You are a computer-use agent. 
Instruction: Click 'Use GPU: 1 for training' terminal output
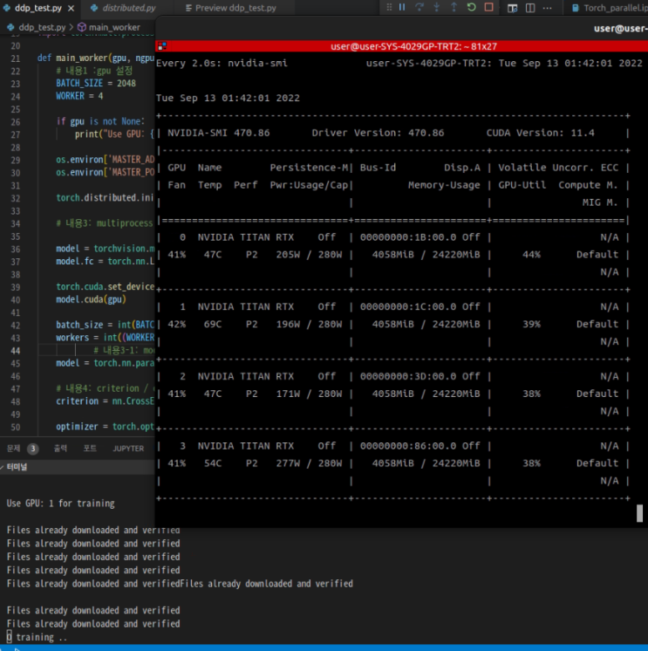(x=60, y=504)
